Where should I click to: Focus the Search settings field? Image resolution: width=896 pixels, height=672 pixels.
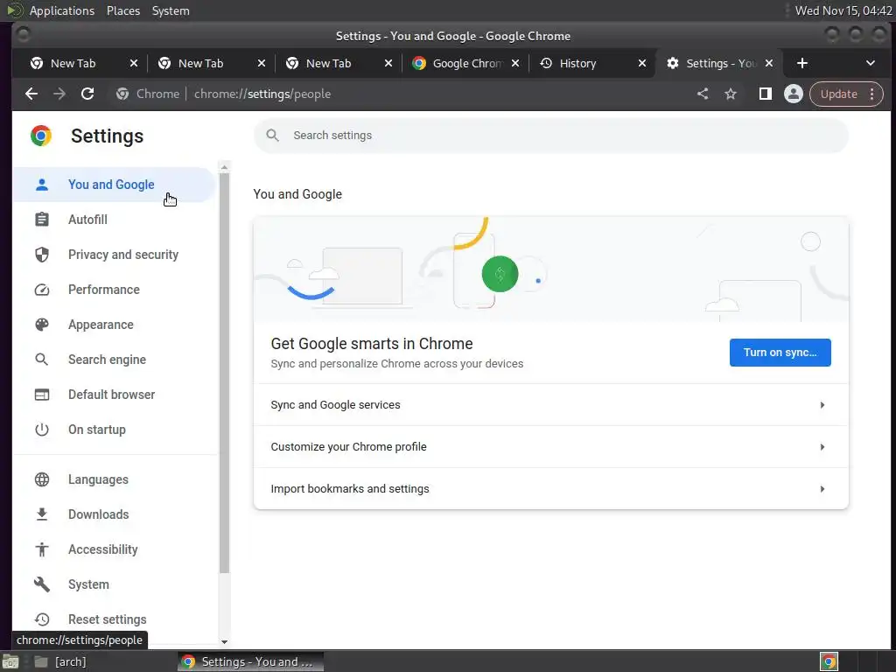(x=551, y=136)
